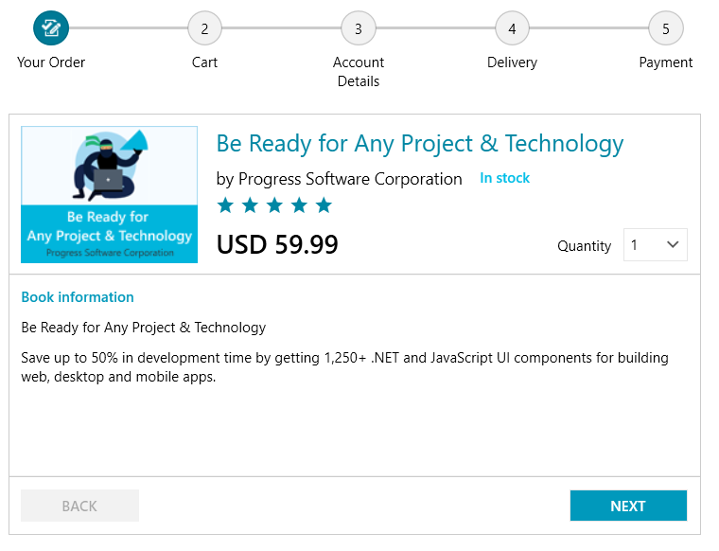
Task: Select the second rating star
Action: (x=250, y=205)
